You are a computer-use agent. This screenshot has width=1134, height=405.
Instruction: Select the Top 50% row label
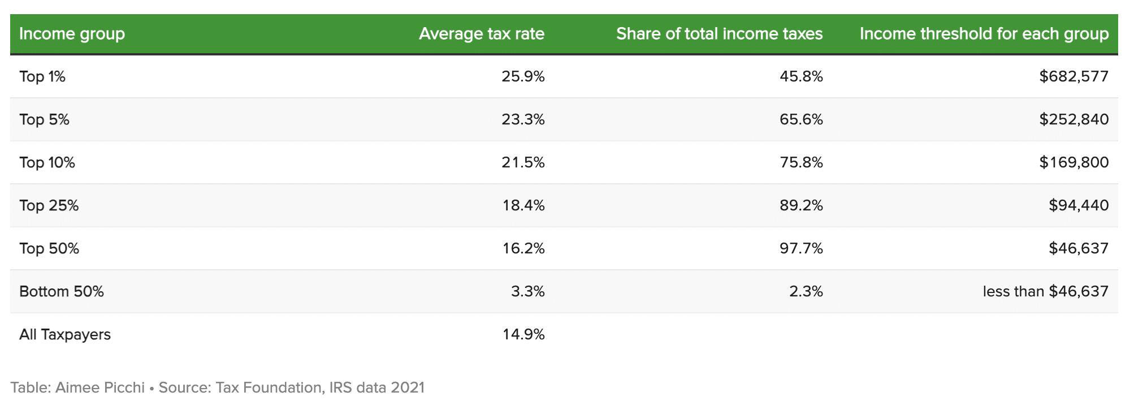point(49,248)
